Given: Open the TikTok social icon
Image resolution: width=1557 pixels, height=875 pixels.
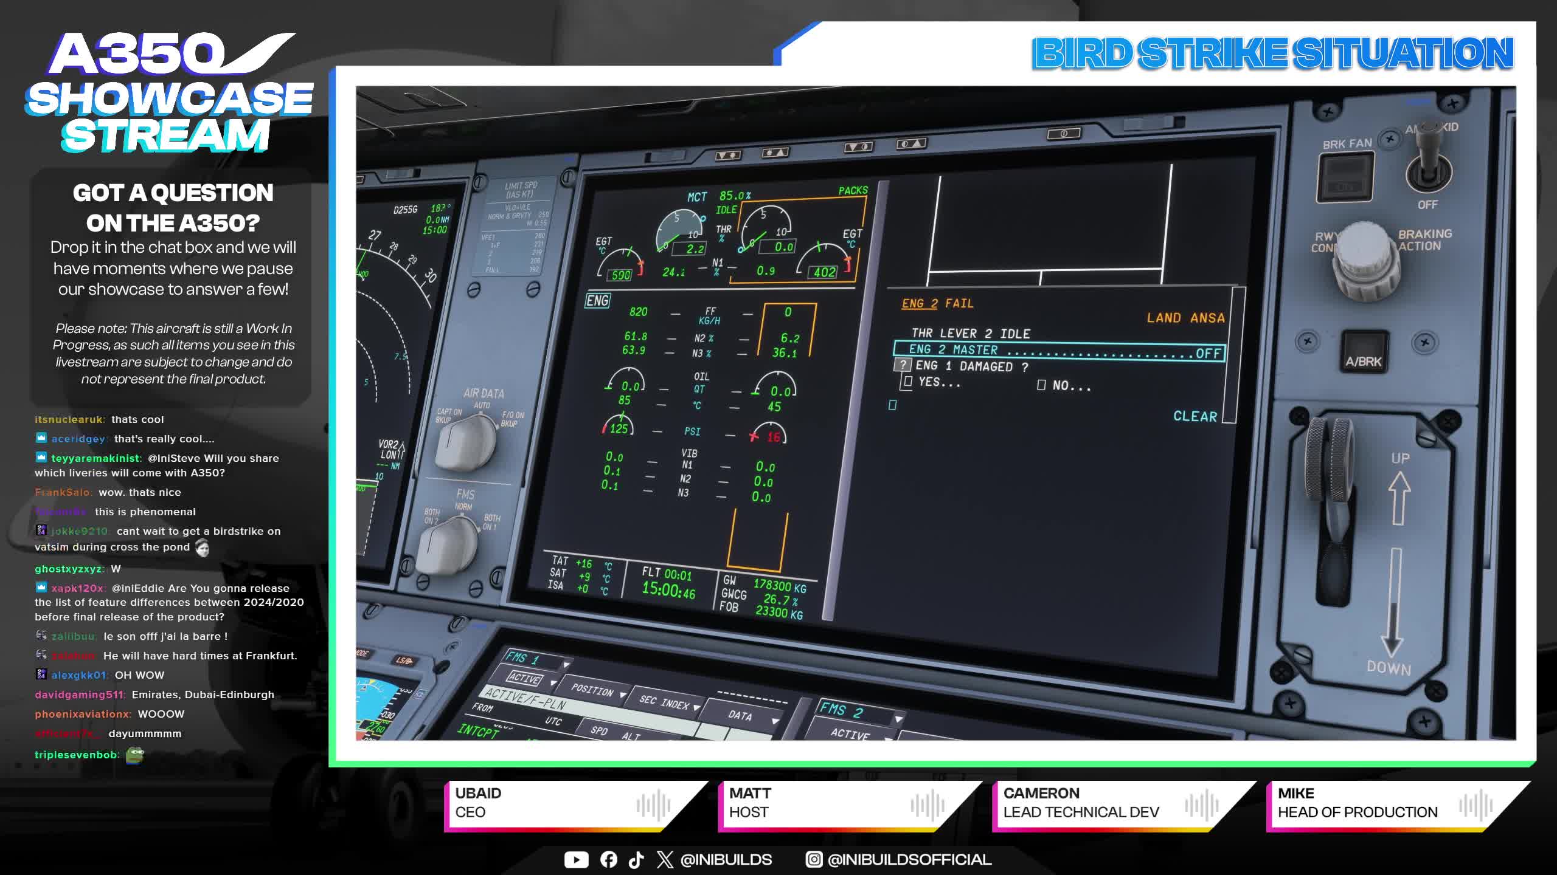Looking at the screenshot, I should tap(636, 859).
